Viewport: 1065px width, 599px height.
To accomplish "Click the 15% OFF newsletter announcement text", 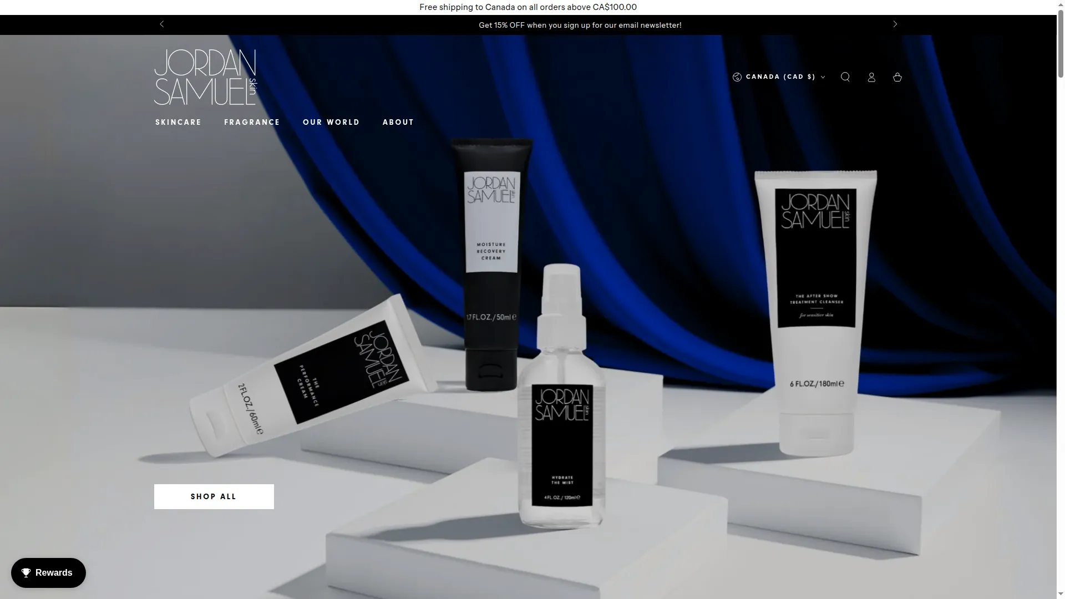I will tap(580, 26).
